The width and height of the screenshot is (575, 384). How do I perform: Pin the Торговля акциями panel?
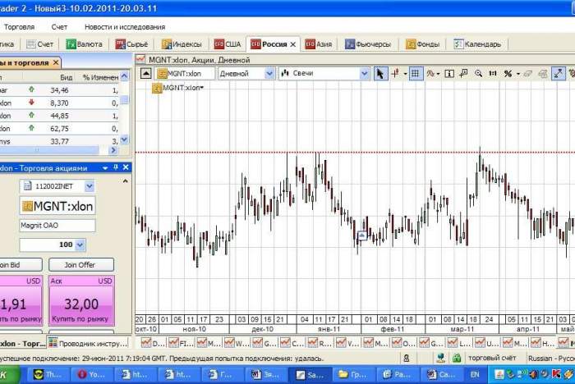click(x=115, y=167)
